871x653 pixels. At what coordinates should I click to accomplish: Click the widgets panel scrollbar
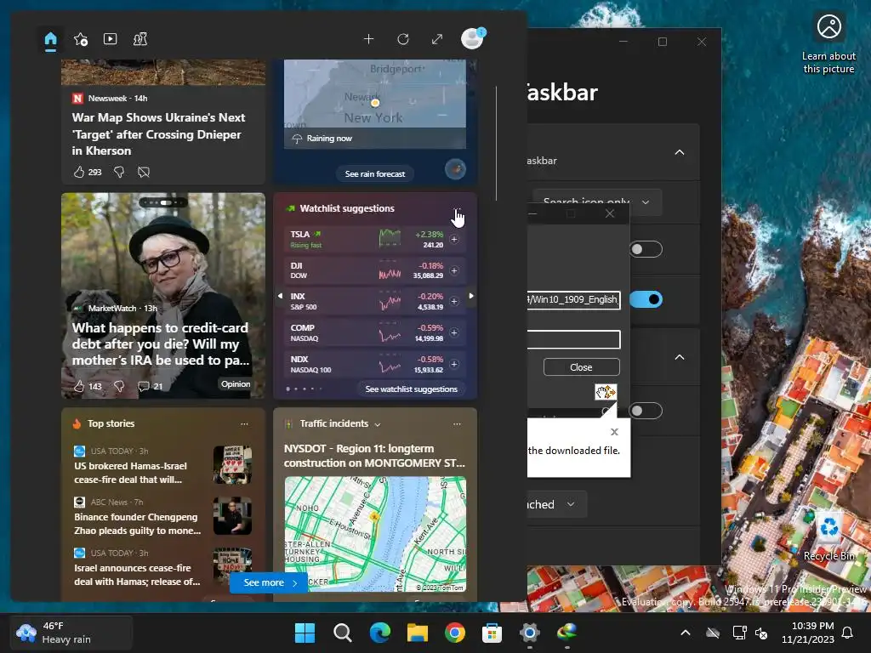496,143
